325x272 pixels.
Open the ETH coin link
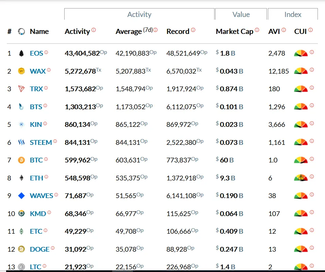coord(36,178)
